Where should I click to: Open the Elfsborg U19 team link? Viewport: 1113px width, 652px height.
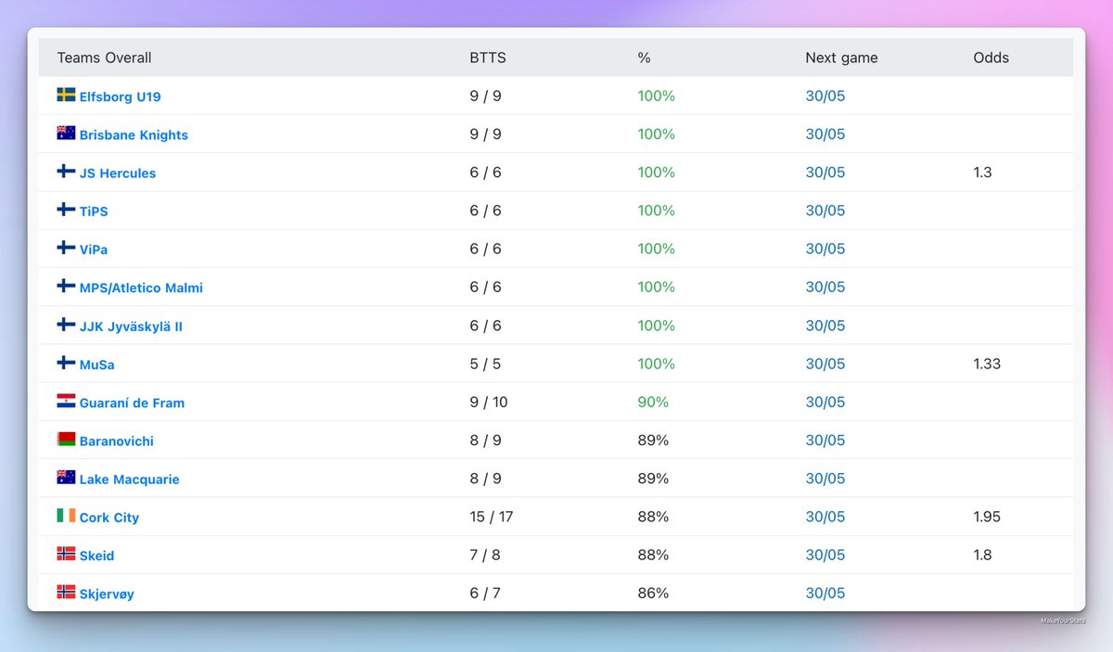click(121, 96)
